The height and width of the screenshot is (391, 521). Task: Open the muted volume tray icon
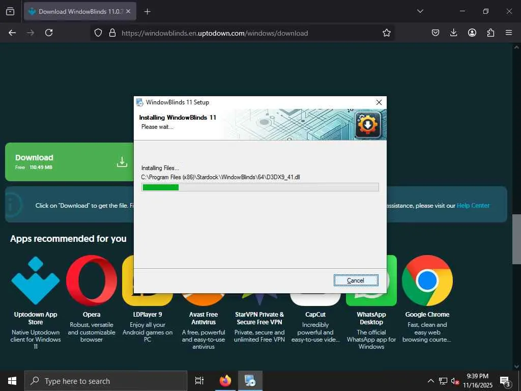(x=455, y=381)
